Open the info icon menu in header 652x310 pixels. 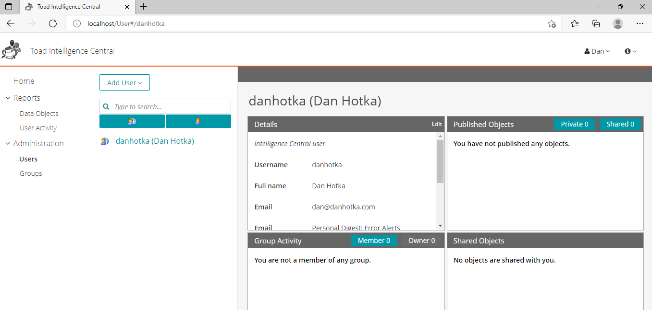pyautogui.click(x=630, y=51)
